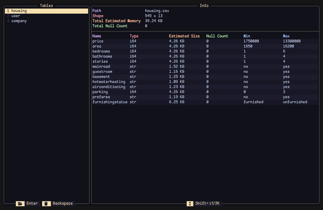Select the hotwaterheating column row name
The image size is (323, 210).
coord(109,82)
